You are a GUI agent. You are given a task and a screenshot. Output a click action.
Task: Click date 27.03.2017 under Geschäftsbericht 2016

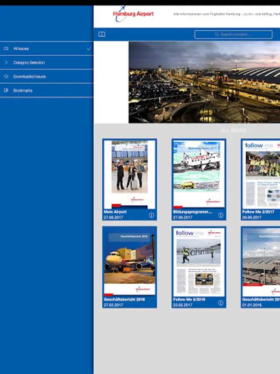pyautogui.click(x=113, y=305)
